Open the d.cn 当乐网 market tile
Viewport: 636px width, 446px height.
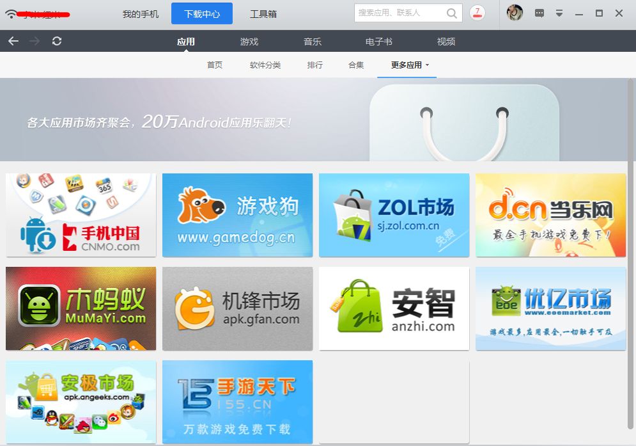[550, 215]
